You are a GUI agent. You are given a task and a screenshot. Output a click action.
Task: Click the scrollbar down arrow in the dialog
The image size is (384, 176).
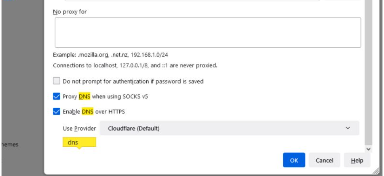click(x=368, y=149)
